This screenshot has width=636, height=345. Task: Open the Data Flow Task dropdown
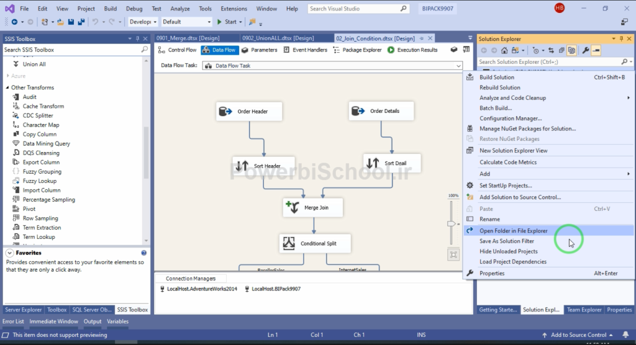coord(459,65)
